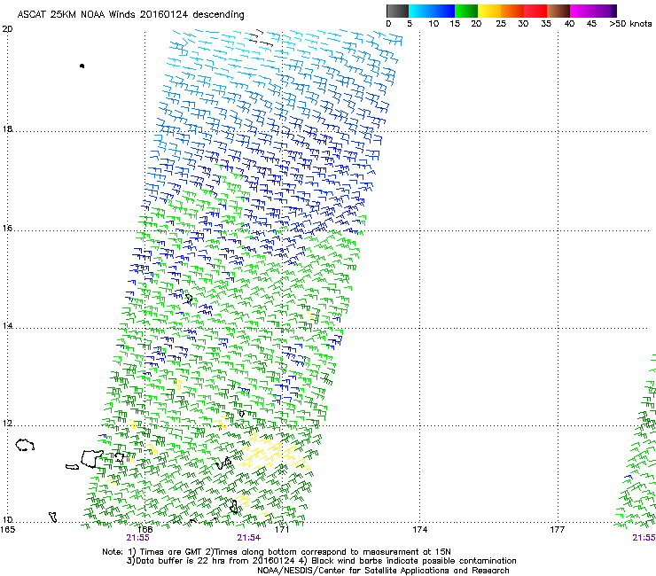Click the longitude label '177'
Screen dimensions: 656x576
click(558, 530)
